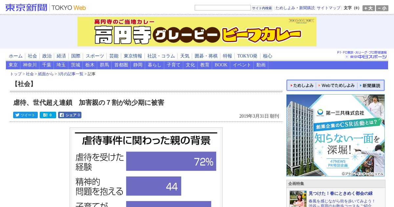
Task: Open 天気 section
Action: [x=185, y=56]
